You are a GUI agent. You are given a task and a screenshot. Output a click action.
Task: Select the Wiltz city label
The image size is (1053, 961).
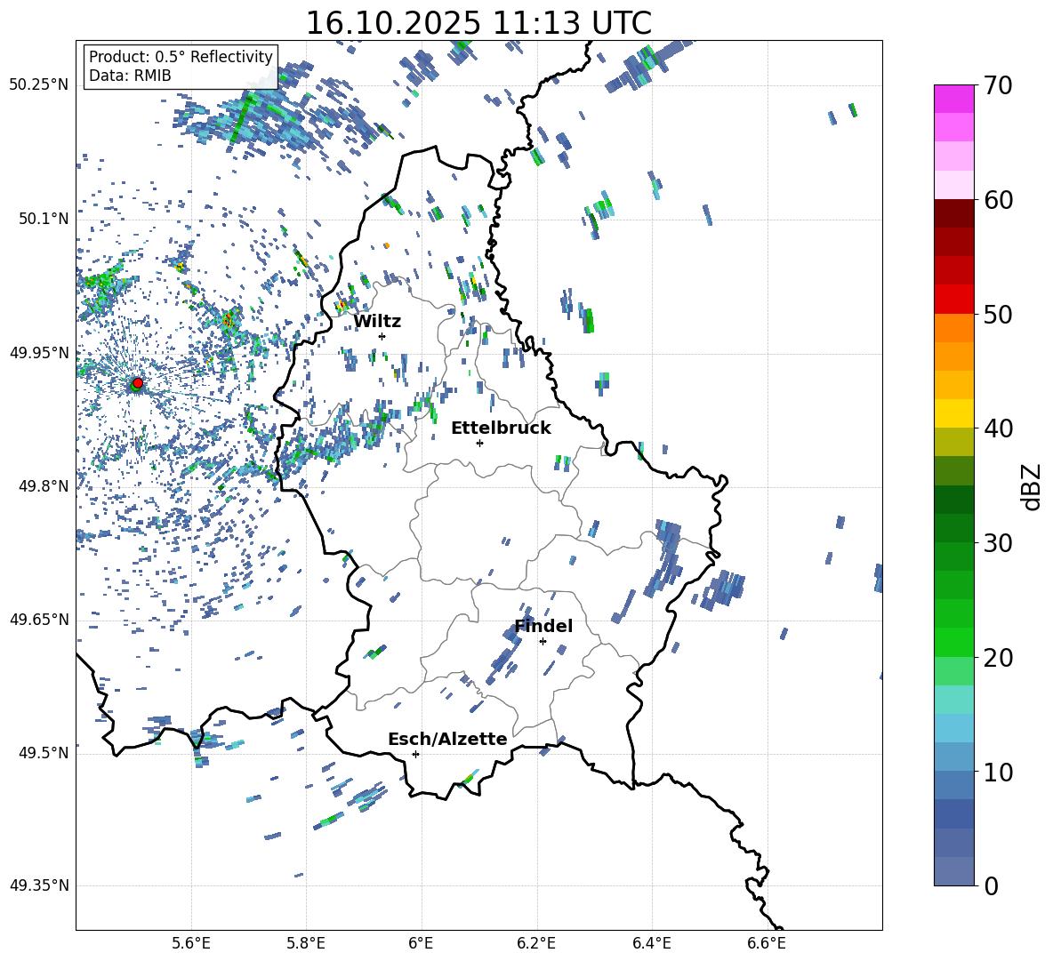pos(377,321)
